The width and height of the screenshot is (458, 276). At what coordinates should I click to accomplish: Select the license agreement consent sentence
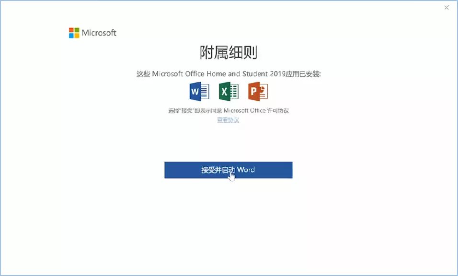coord(229,110)
